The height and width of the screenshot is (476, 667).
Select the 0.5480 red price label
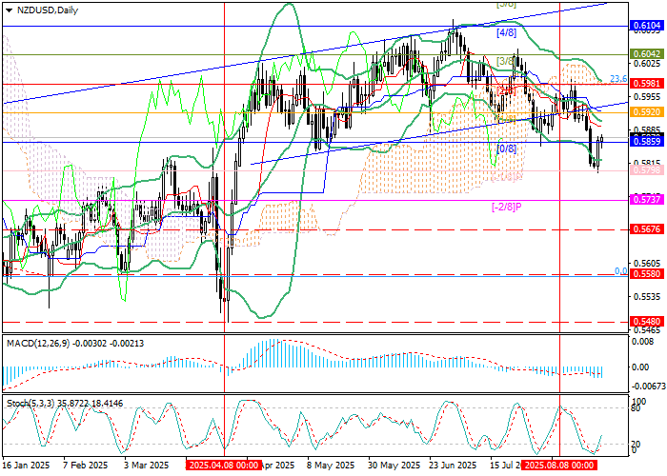(x=647, y=322)
